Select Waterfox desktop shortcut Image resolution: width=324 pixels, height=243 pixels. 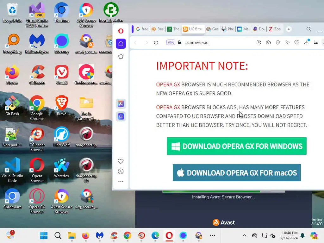62,168
